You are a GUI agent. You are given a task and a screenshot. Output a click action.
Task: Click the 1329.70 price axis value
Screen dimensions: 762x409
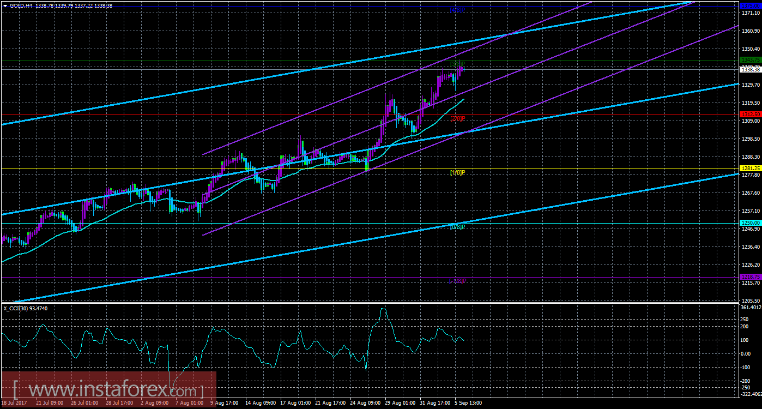[x=750, y=85]
